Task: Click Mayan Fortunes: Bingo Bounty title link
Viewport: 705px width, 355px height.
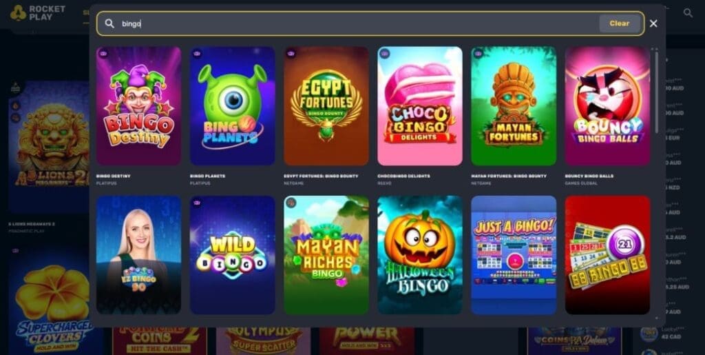Action: click(509, 176)
